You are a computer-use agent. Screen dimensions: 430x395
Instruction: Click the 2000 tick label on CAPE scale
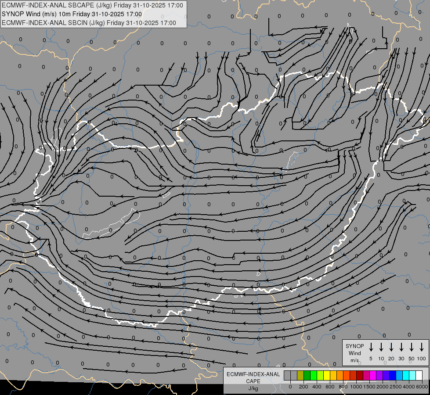383,387
